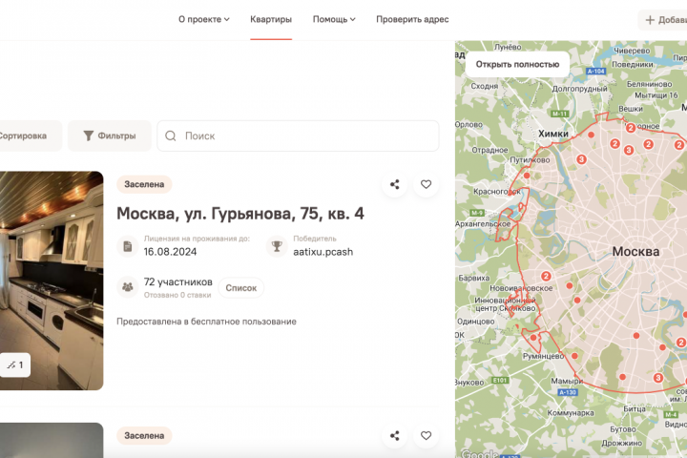Click the map pin near Румянцево outline
Image resolution: width=687 pixels, height=458 pixels.
tap(533, 338)
